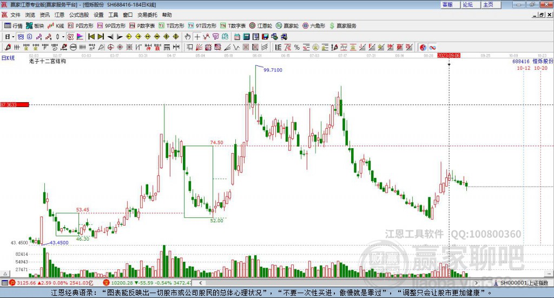
Task: Open the 公式选股 menu
Action: [x=79, y=15]
